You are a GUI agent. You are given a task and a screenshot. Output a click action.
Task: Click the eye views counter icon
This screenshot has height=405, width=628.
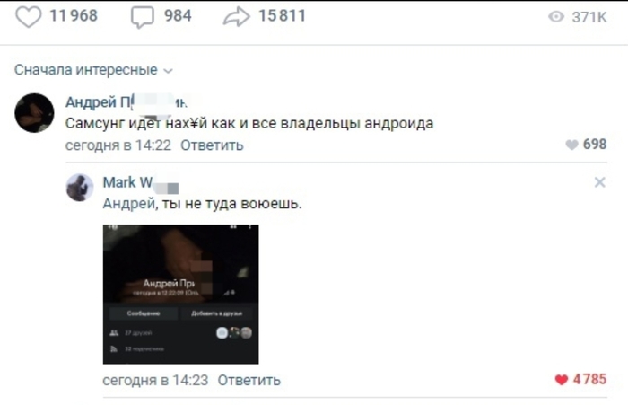pyautogui.click(x=556, y=17)
